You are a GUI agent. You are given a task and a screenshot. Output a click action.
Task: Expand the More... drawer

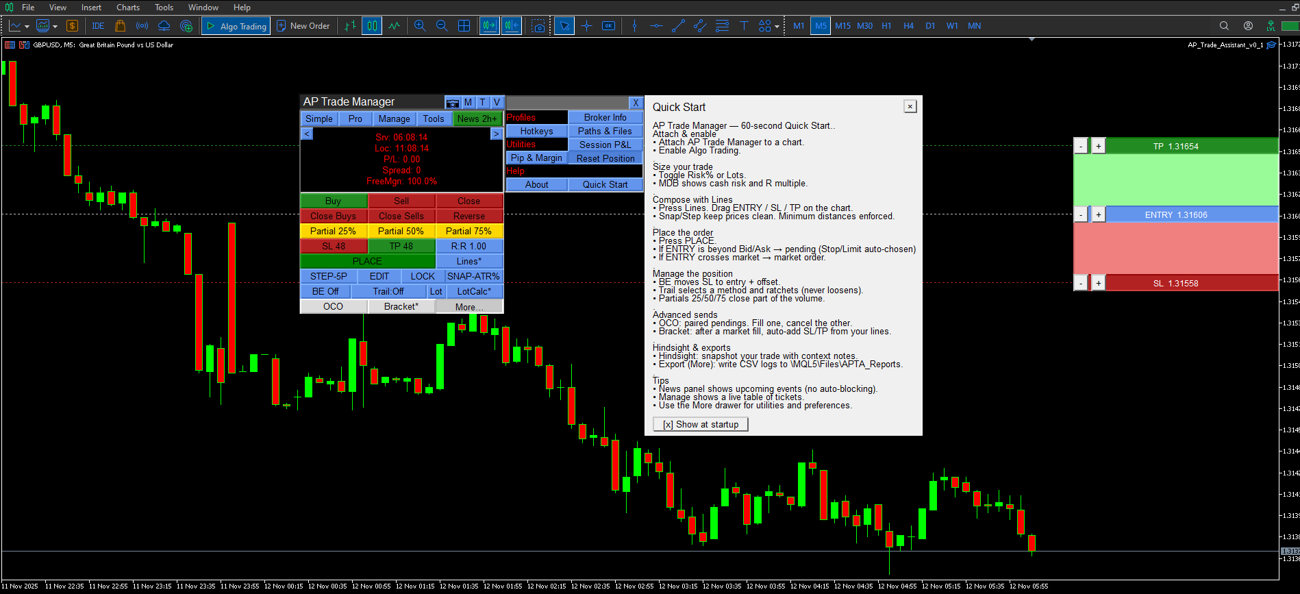[x=469, y=307]
